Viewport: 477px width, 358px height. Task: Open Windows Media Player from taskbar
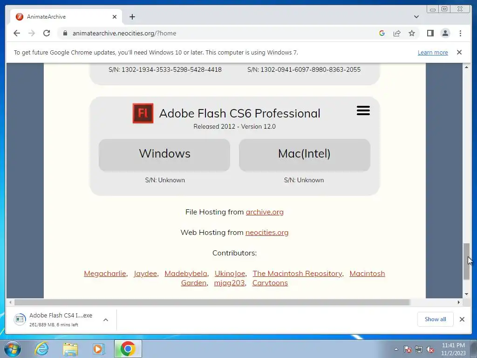click(98, 349)
